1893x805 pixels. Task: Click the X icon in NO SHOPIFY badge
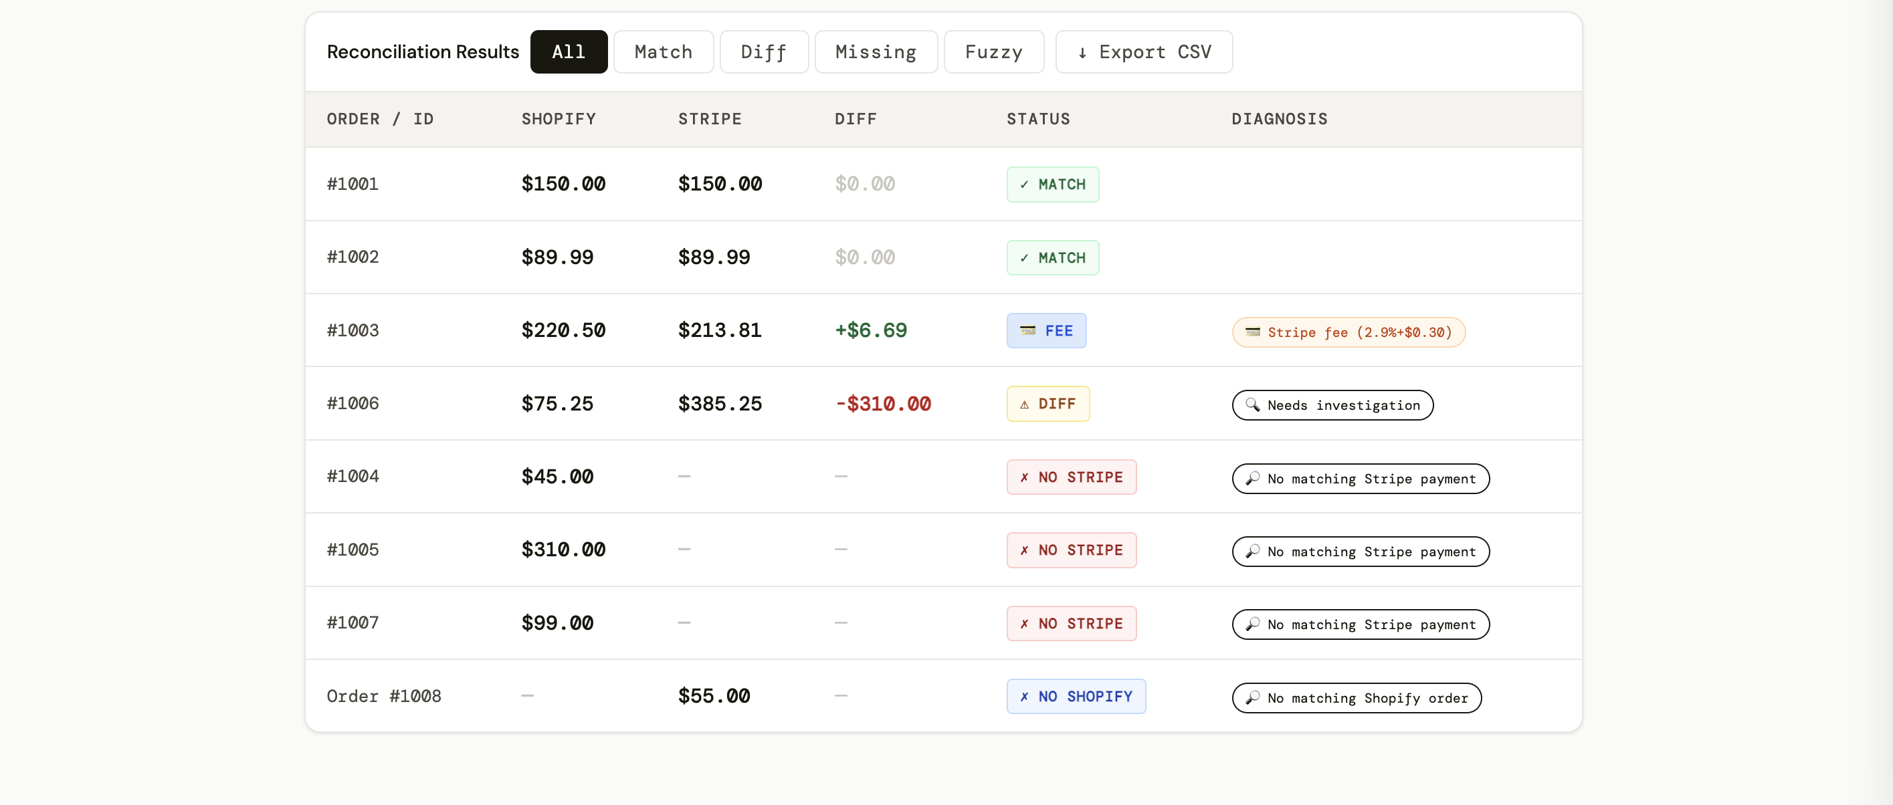[x=1023, y=696]
